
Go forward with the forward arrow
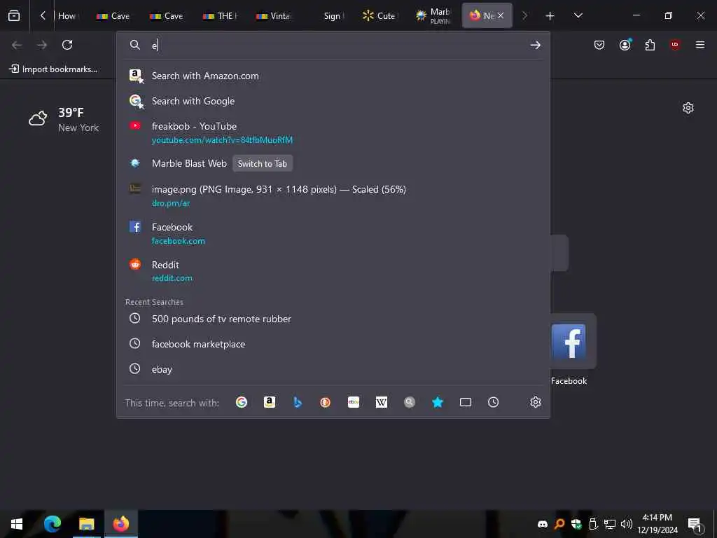pos(42,45)
